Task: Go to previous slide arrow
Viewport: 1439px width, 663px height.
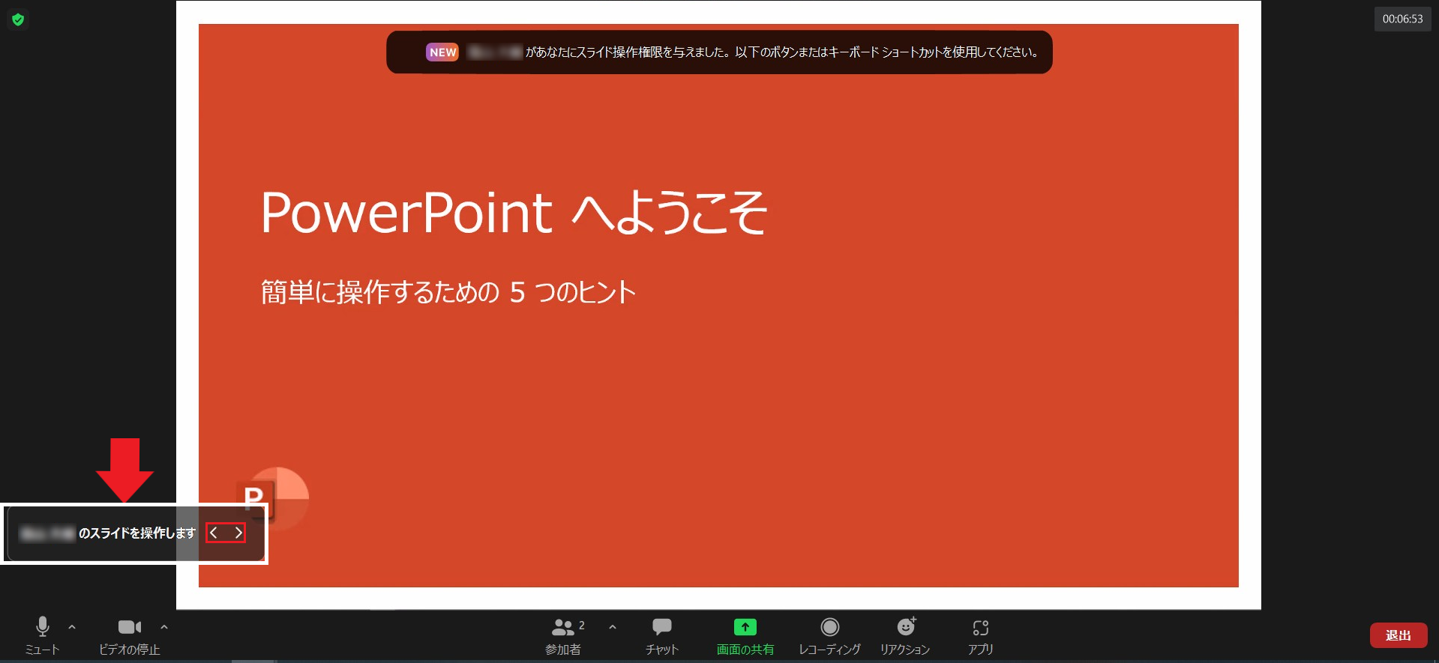Action: click(214, 533)
